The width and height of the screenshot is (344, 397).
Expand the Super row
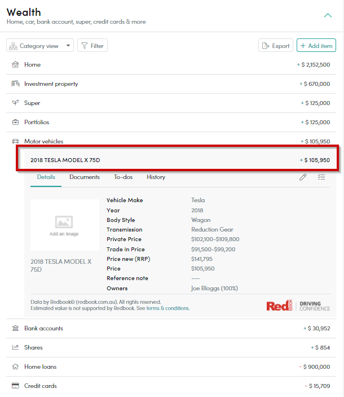click(171, 103)
